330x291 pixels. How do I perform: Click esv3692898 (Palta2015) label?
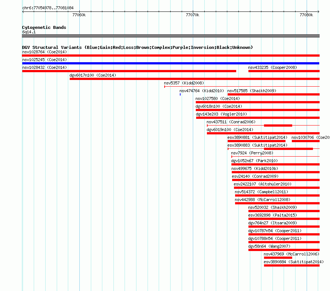[x=273, y=215]
